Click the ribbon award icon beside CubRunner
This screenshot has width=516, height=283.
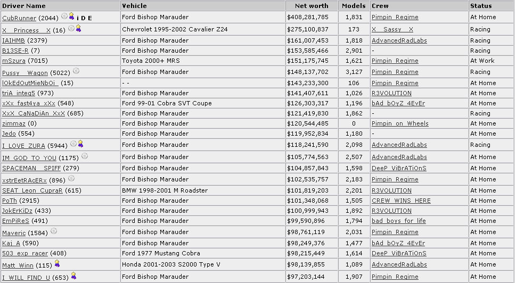pos(71,16)
